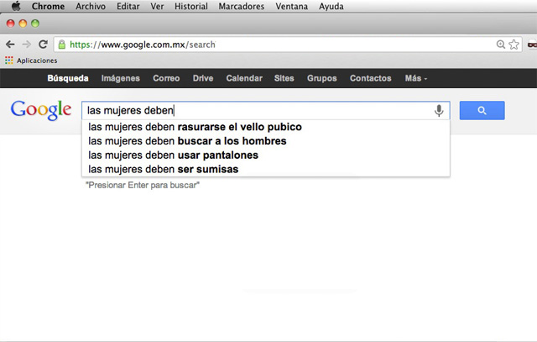
Task: Click the green padlock security icon
Action: click(63, 45)
